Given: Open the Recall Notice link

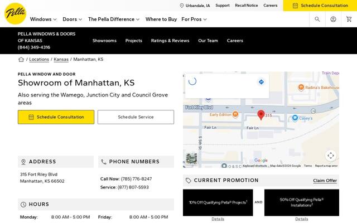Looking at the screenshot, I should coord(247,6).
